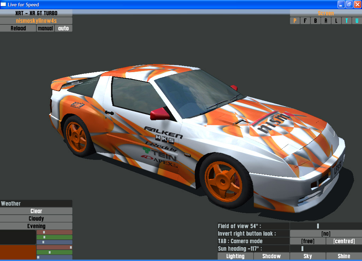The width and height of the screenshot is (362, 261).
Task: Switch reload mode to manual
Action: point(45,28)
